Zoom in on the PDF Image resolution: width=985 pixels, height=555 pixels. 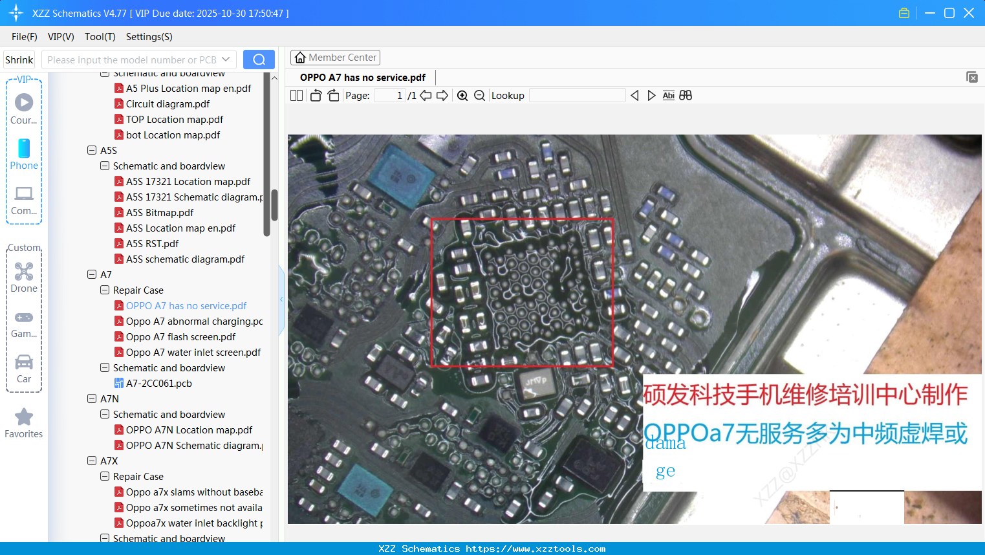tap(462, 96)
